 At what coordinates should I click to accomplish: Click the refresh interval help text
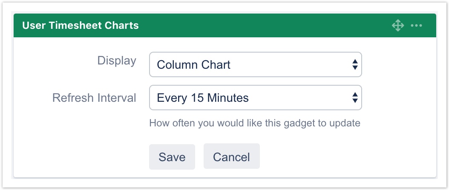tap(255, 123)
